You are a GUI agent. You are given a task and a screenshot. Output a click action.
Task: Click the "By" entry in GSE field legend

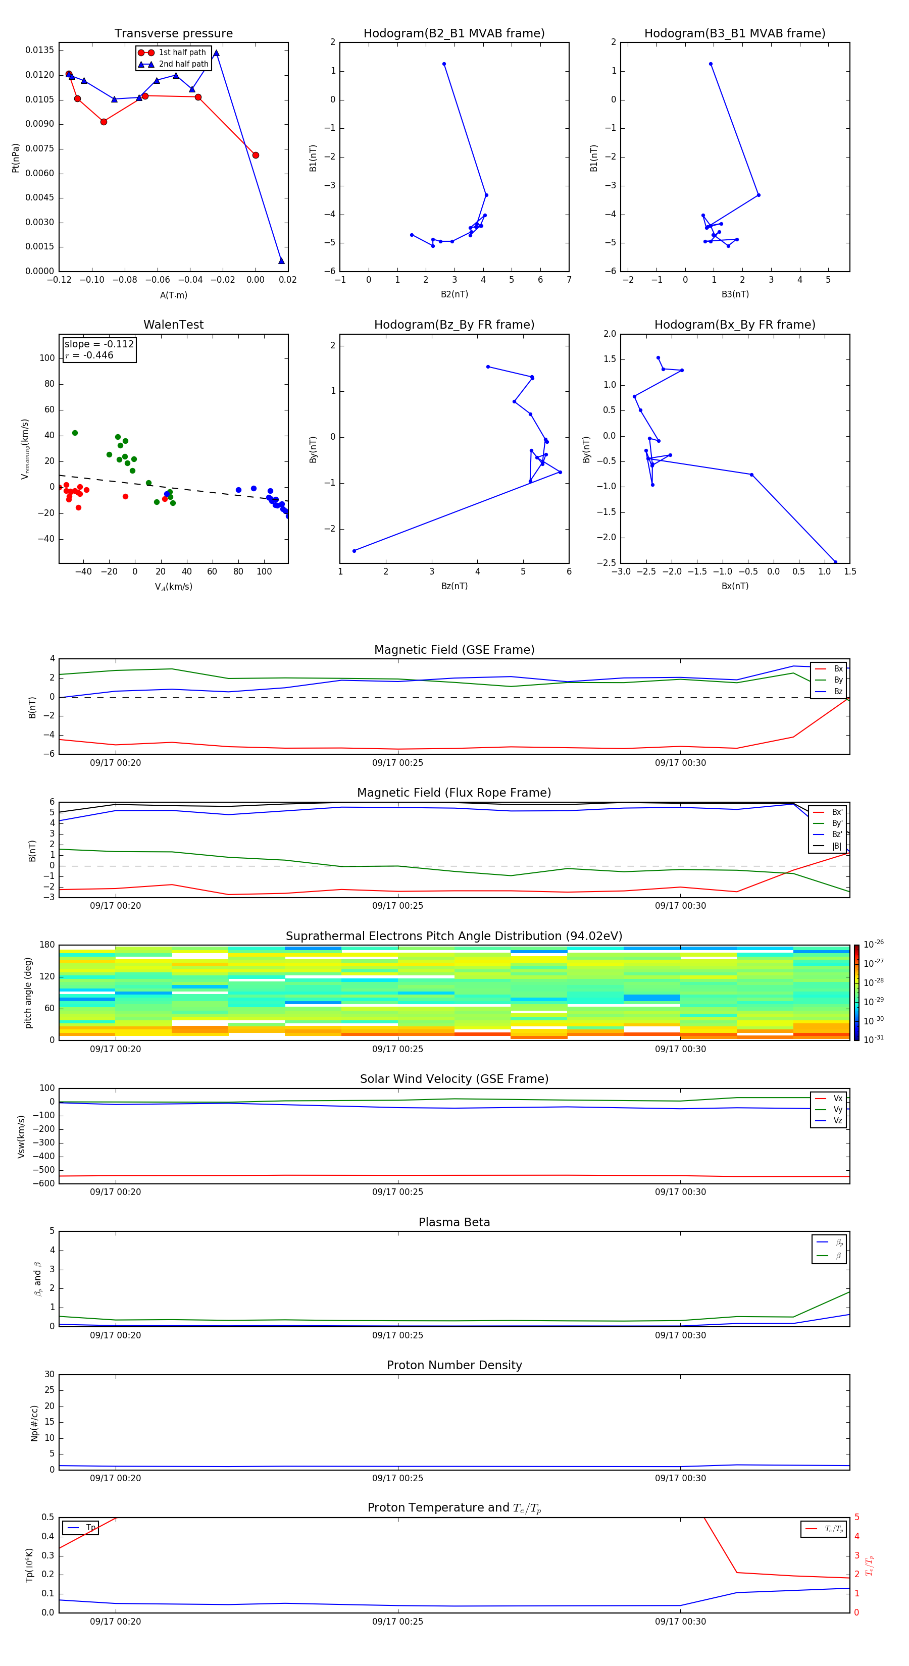click(829, 680)
